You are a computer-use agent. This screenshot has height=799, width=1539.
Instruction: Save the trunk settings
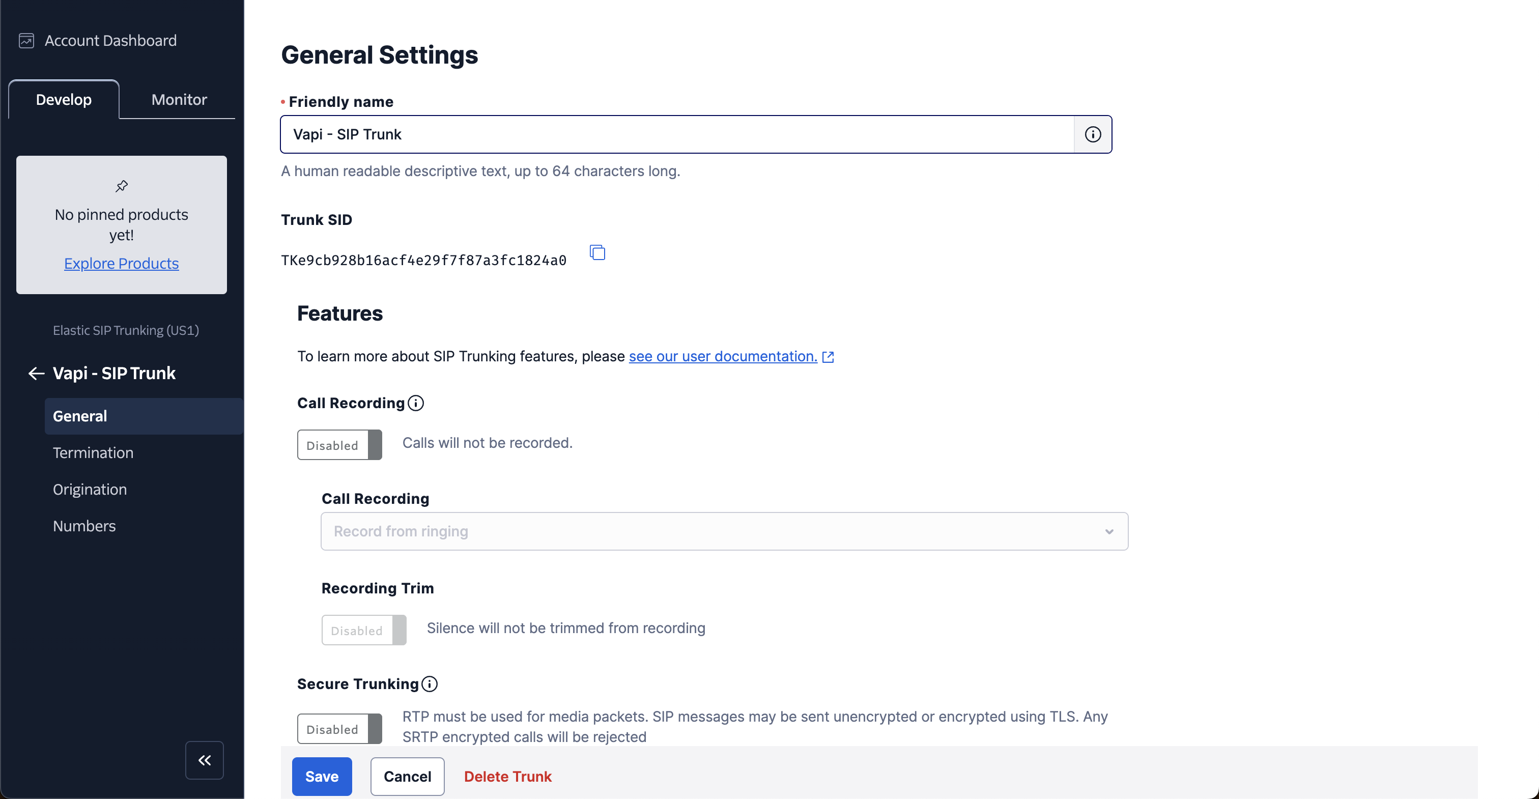tap(322, 776)
